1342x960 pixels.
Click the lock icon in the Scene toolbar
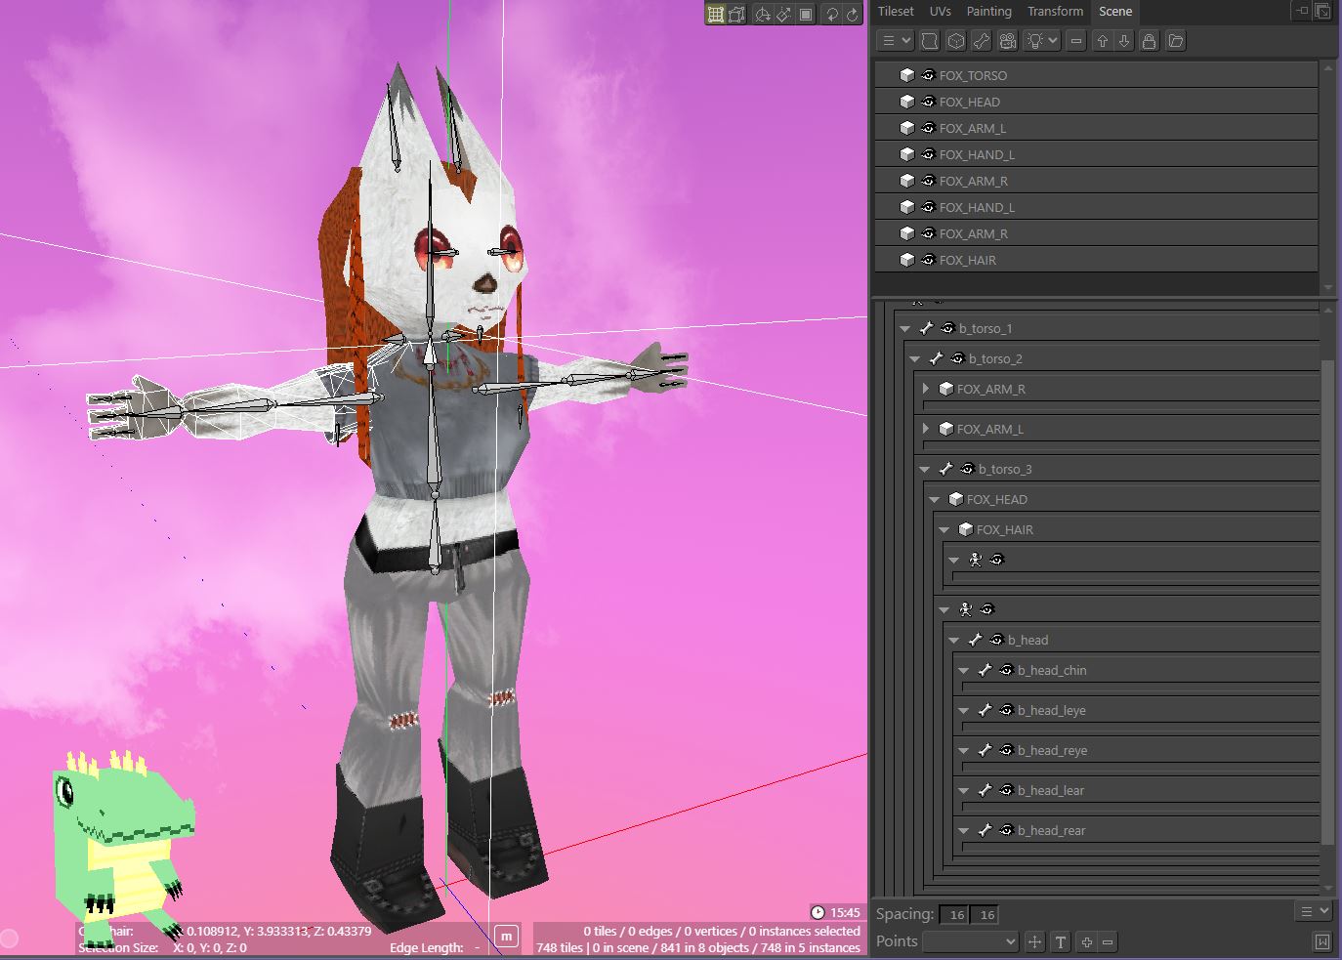(1149, 40)
